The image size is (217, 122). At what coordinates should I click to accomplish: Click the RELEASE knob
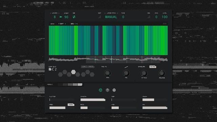coord(162,73)
